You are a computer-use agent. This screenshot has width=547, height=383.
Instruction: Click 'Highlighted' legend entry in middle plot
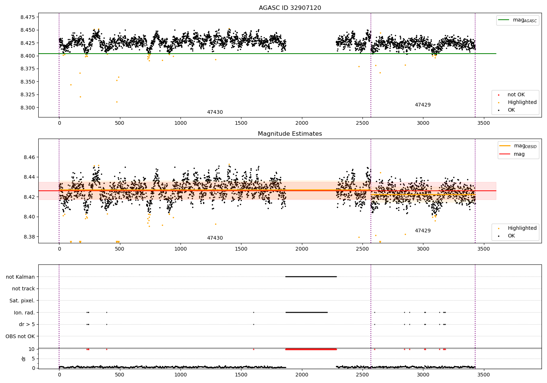[x=522, y=228]
